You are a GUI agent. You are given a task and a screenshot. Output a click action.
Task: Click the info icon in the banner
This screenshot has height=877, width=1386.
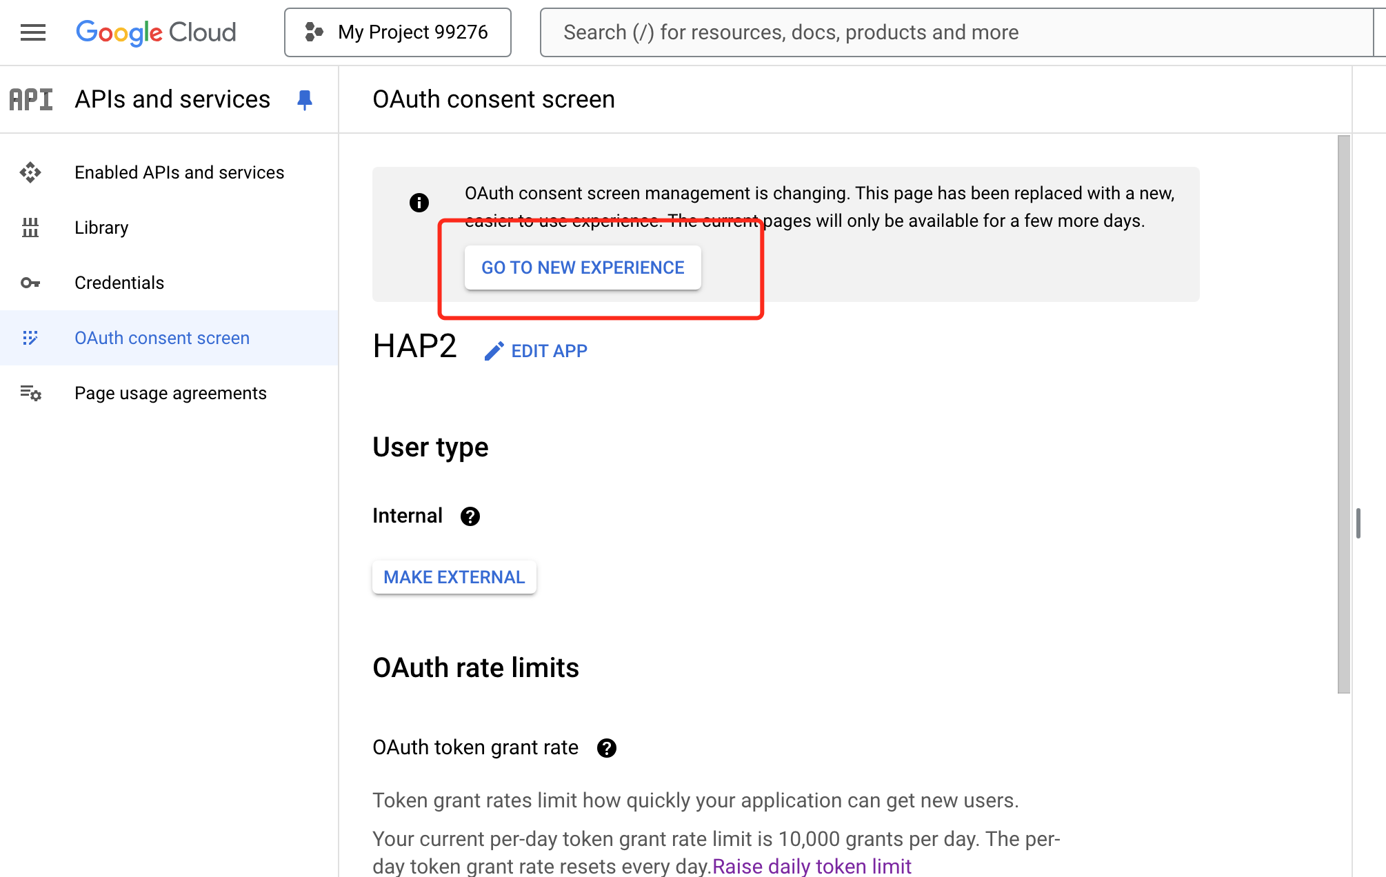419,203
